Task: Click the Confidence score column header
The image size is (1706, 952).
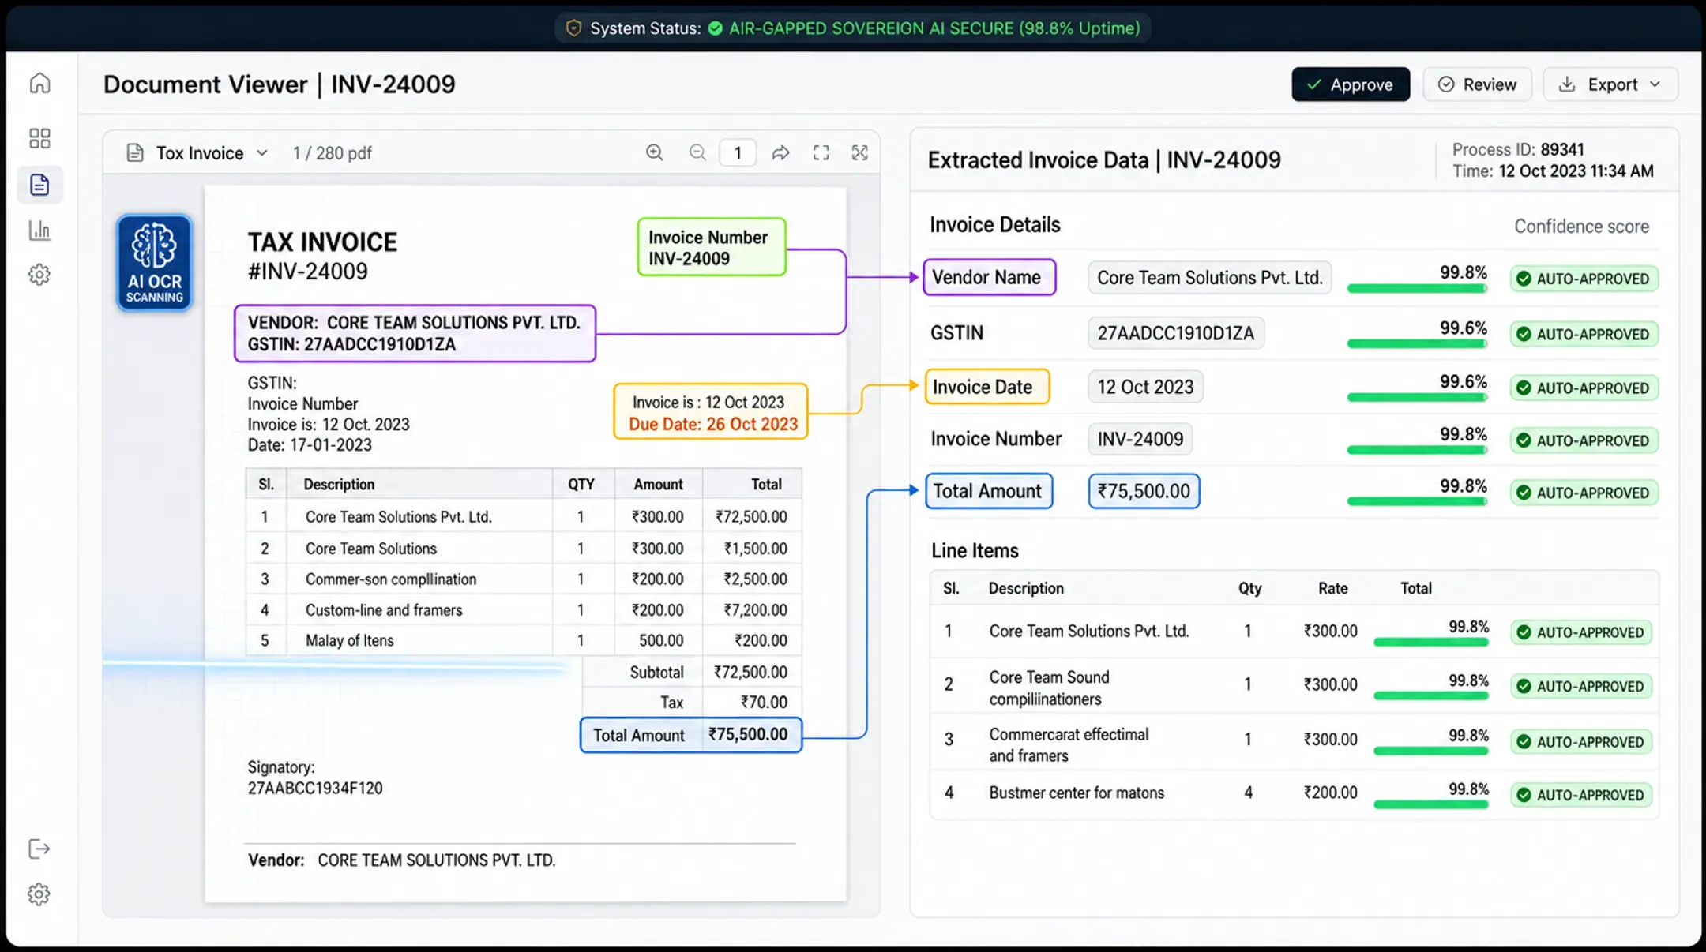Action: [1581, 227]
